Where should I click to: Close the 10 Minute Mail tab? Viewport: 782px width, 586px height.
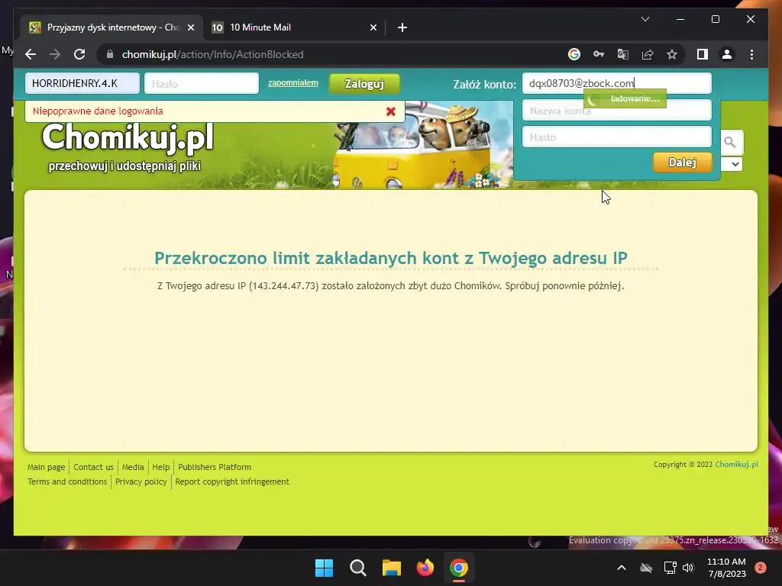point(373,27)
